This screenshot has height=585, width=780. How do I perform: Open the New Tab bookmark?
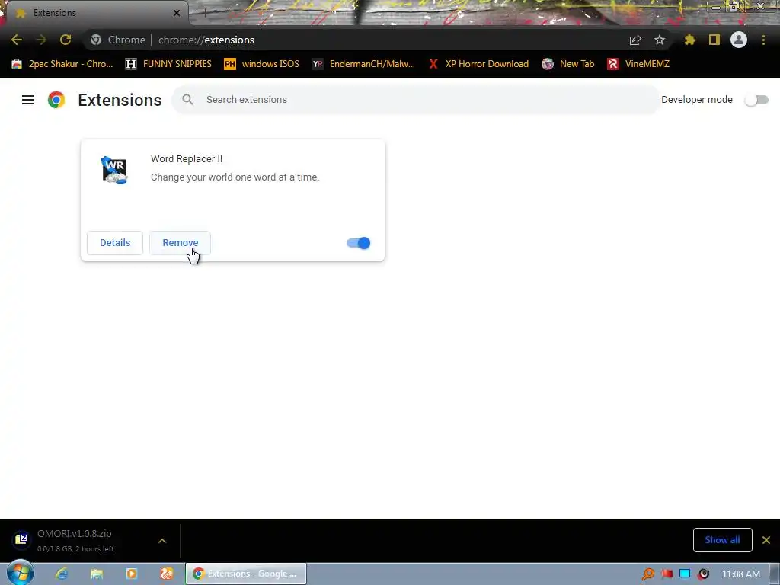click(x=568, y=64)
